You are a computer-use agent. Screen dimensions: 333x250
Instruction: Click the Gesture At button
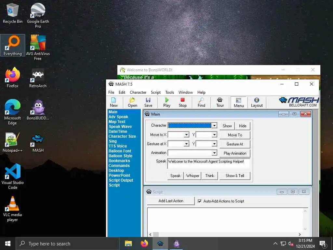coord(235,144)
